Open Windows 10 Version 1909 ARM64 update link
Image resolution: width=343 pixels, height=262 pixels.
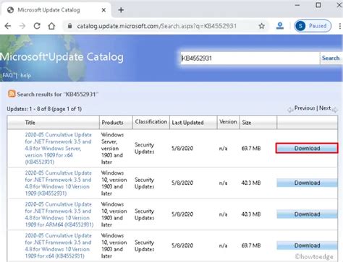pos(59,214)
